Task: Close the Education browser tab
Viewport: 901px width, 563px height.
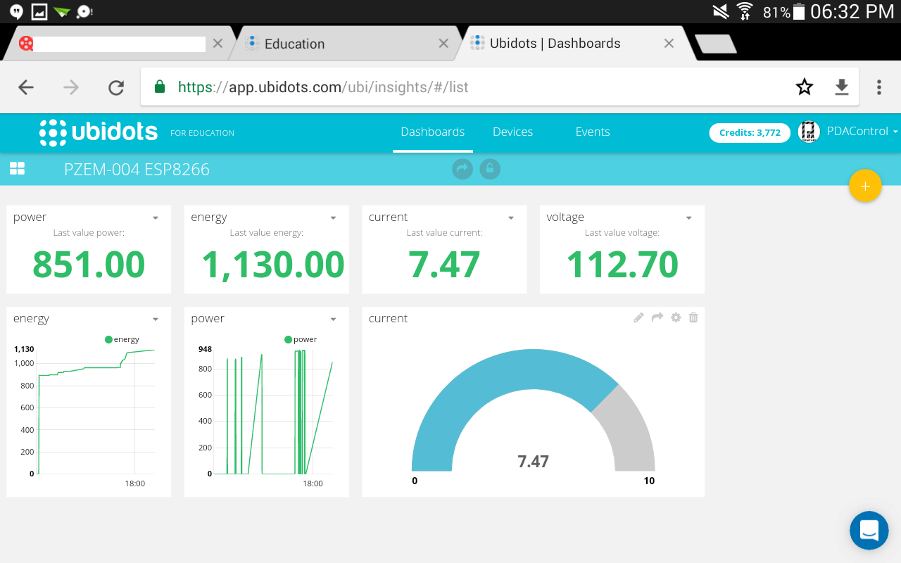Action: point(443,44)
